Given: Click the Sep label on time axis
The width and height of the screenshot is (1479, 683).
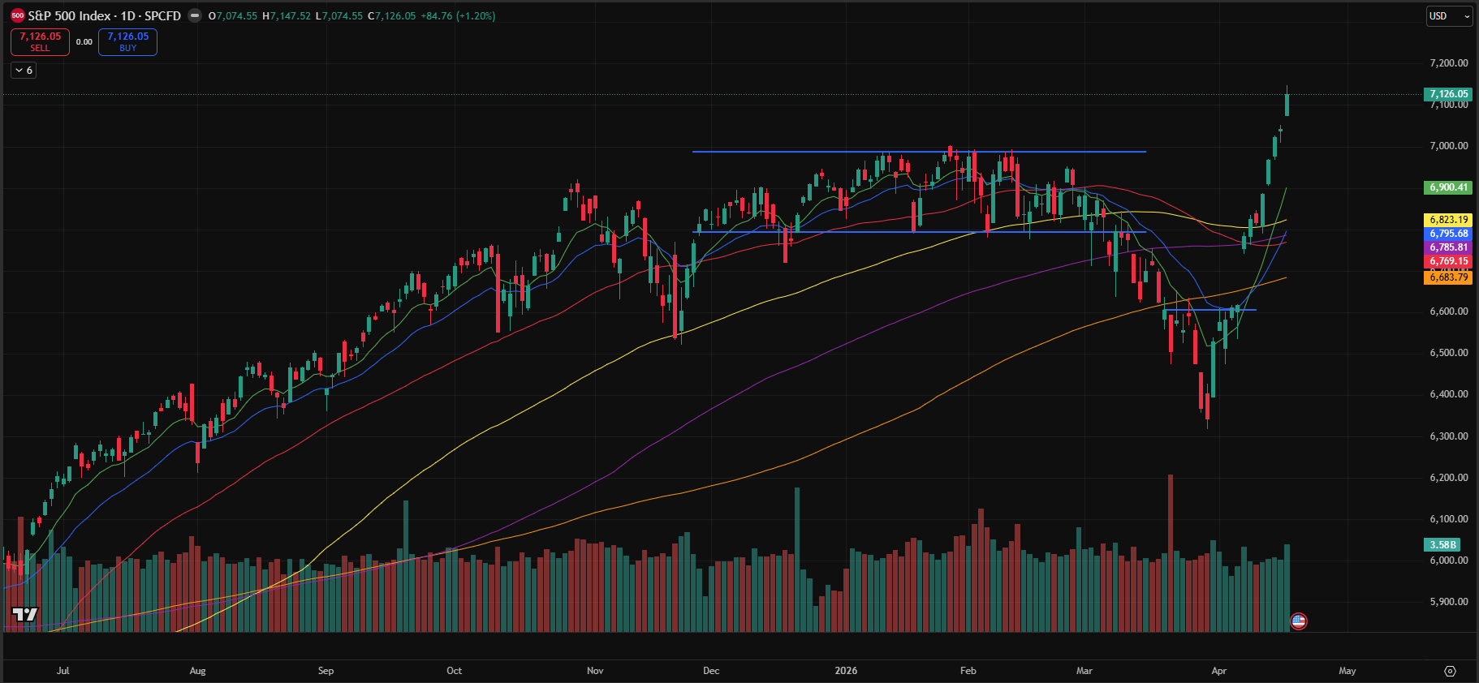Looking at the screenshot, I should 326,671.
